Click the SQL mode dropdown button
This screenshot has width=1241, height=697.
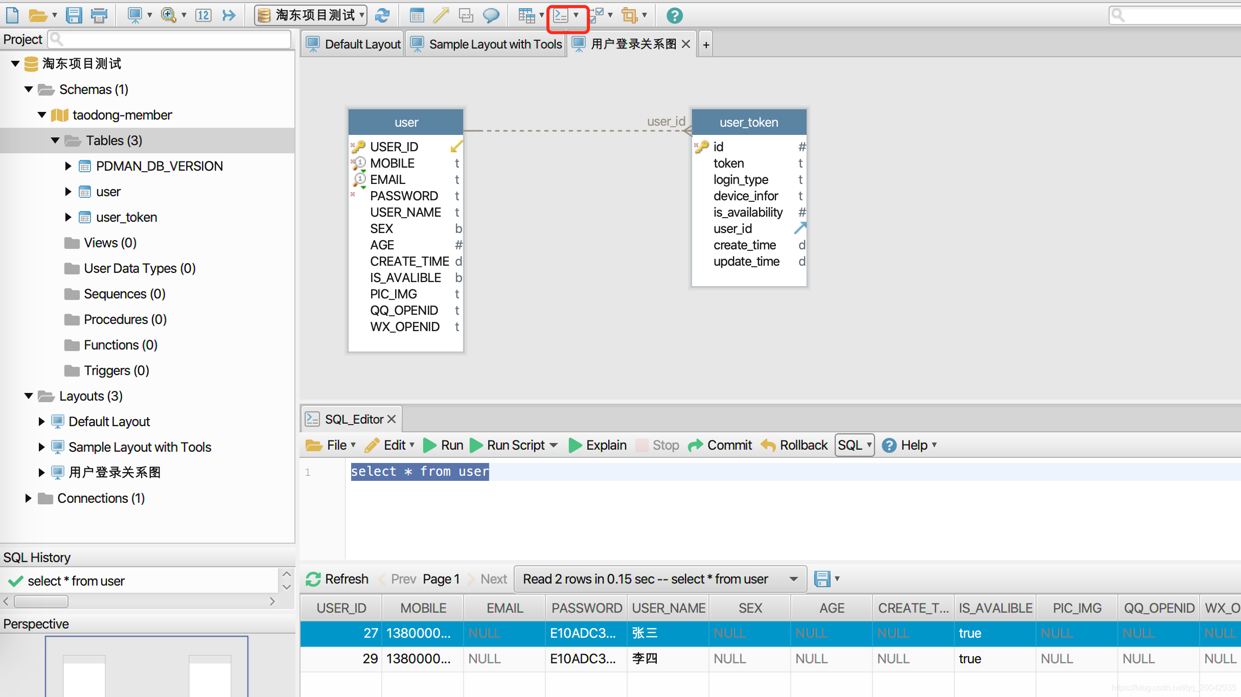pos(853,445)
